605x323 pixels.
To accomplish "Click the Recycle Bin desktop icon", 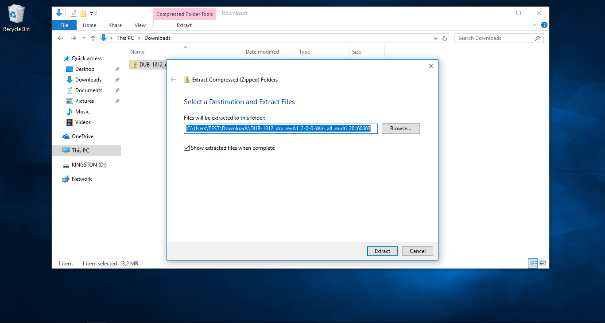I will (16, 18).
